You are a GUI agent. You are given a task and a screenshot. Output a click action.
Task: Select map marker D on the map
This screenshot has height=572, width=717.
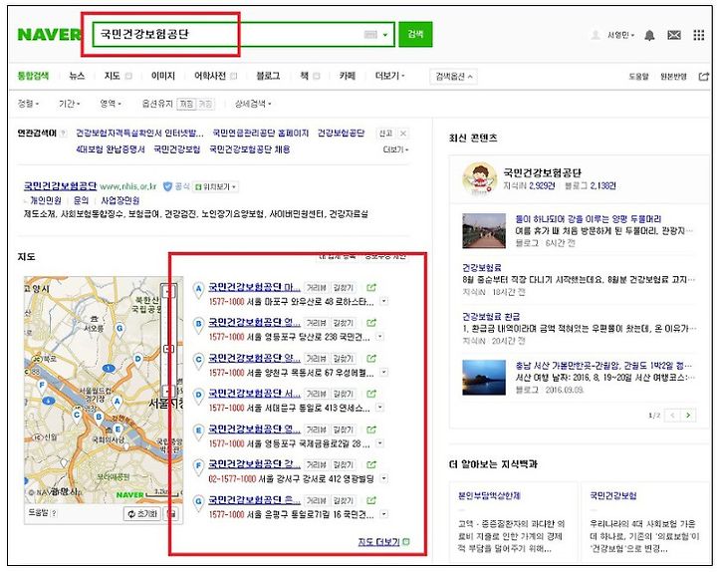[137, 361]
